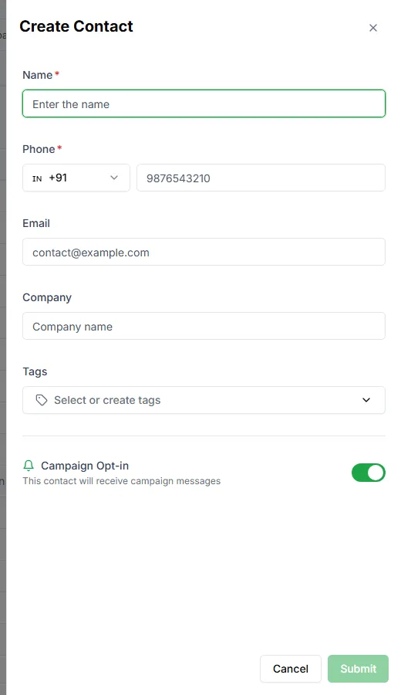Click the tag icon in Tags field

(x=42, y=400)
